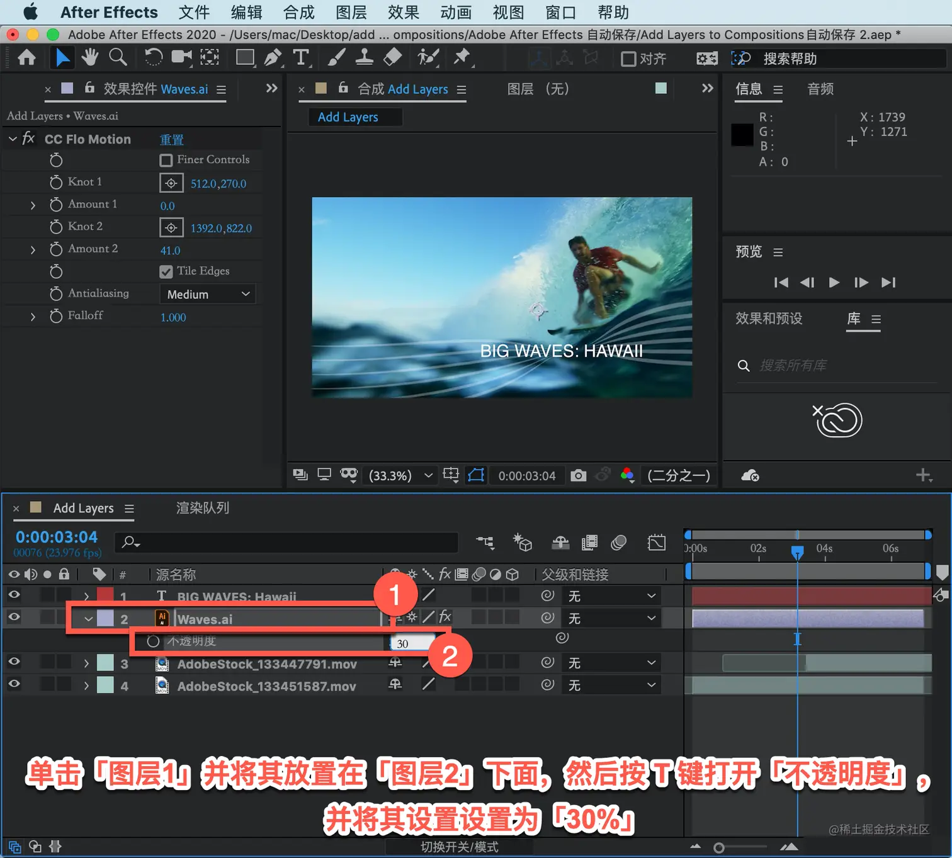Jump to first frame in preview panel

pos(781,283)
